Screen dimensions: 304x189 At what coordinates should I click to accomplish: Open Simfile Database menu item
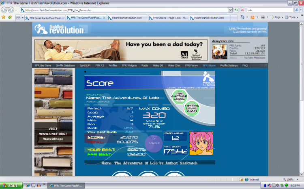(x=65, y=65)
